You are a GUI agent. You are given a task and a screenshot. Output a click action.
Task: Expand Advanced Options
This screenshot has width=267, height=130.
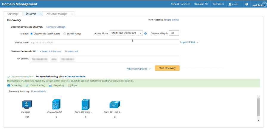[139, 69]
